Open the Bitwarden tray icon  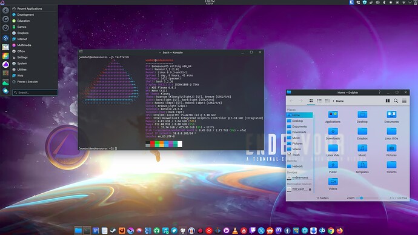click(x=351, y=2)
